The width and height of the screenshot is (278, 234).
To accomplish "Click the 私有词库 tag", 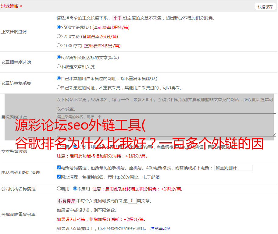I will pyautogui.click(x=67, y=201).
